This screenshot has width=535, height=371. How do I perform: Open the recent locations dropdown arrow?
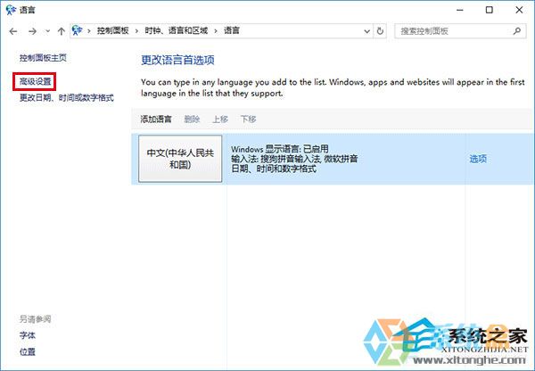(47, 31)
